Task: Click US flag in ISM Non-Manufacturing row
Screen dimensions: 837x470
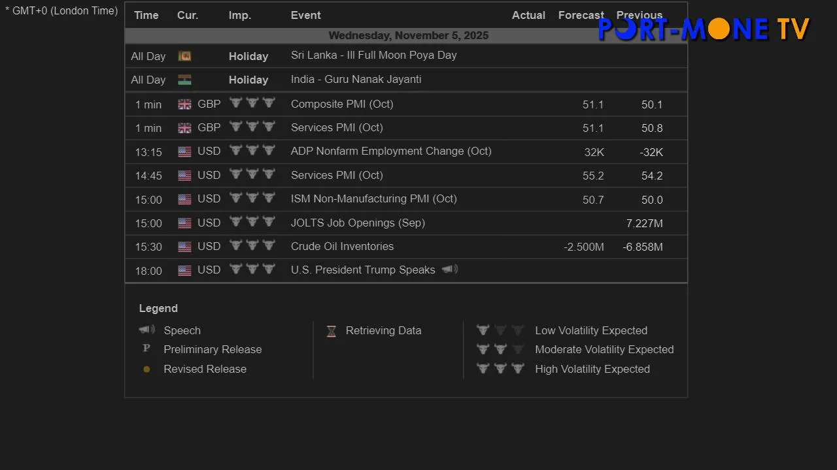Action: (185, 199)
